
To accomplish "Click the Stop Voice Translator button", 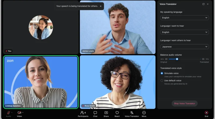I will pos(185,103).
